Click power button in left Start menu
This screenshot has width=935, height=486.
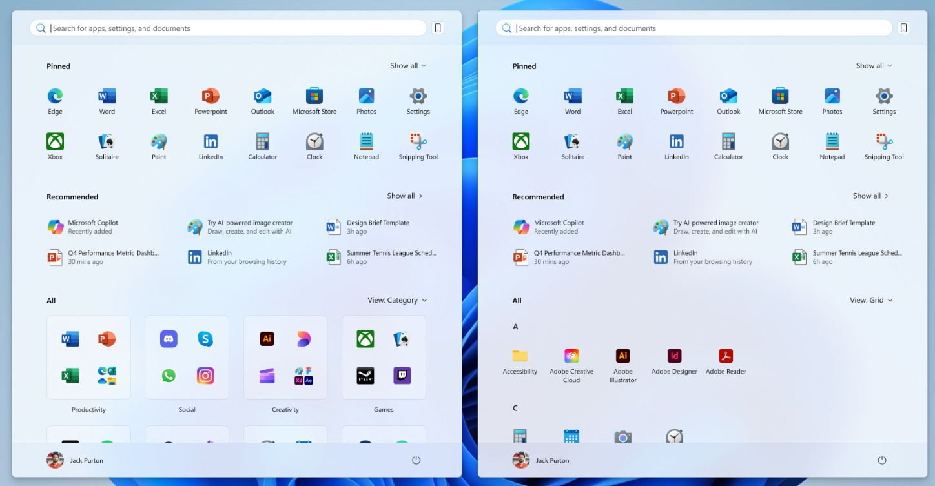[416, 460]
